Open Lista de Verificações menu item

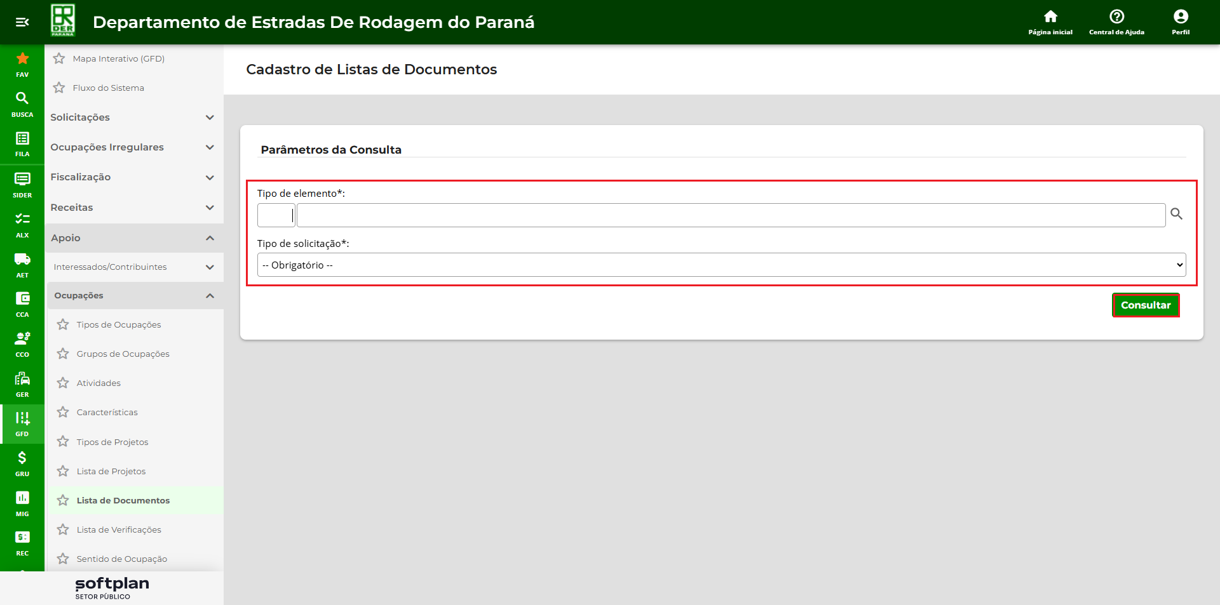pos(119,529)
